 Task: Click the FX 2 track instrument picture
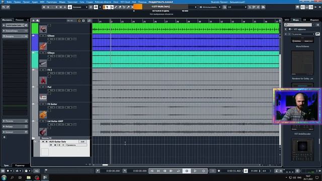coord(43,80)
